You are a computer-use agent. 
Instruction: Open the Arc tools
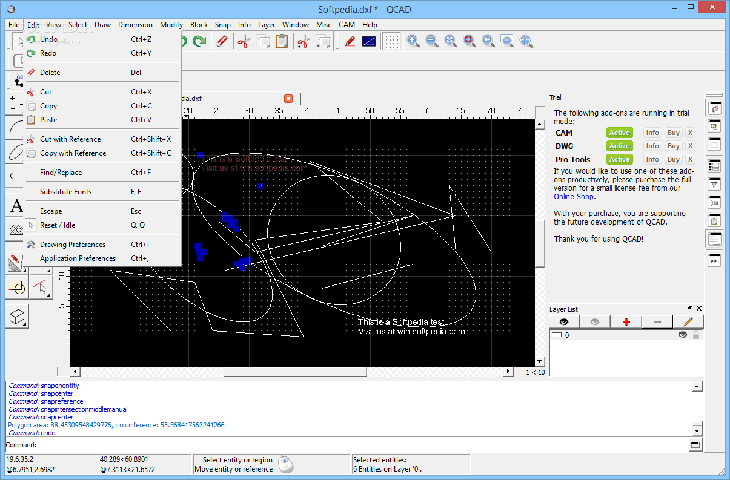pos(16,127)
